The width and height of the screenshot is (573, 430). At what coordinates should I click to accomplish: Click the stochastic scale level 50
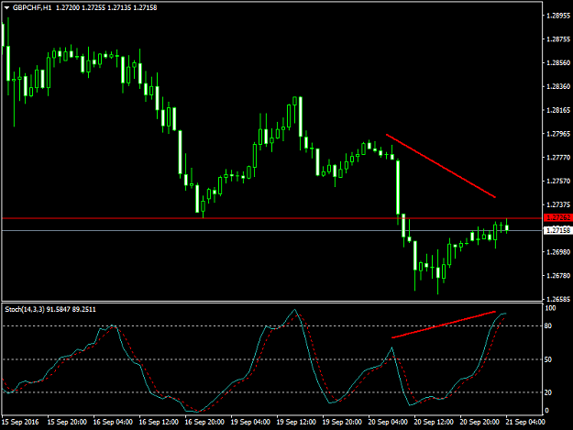(548, 359)
